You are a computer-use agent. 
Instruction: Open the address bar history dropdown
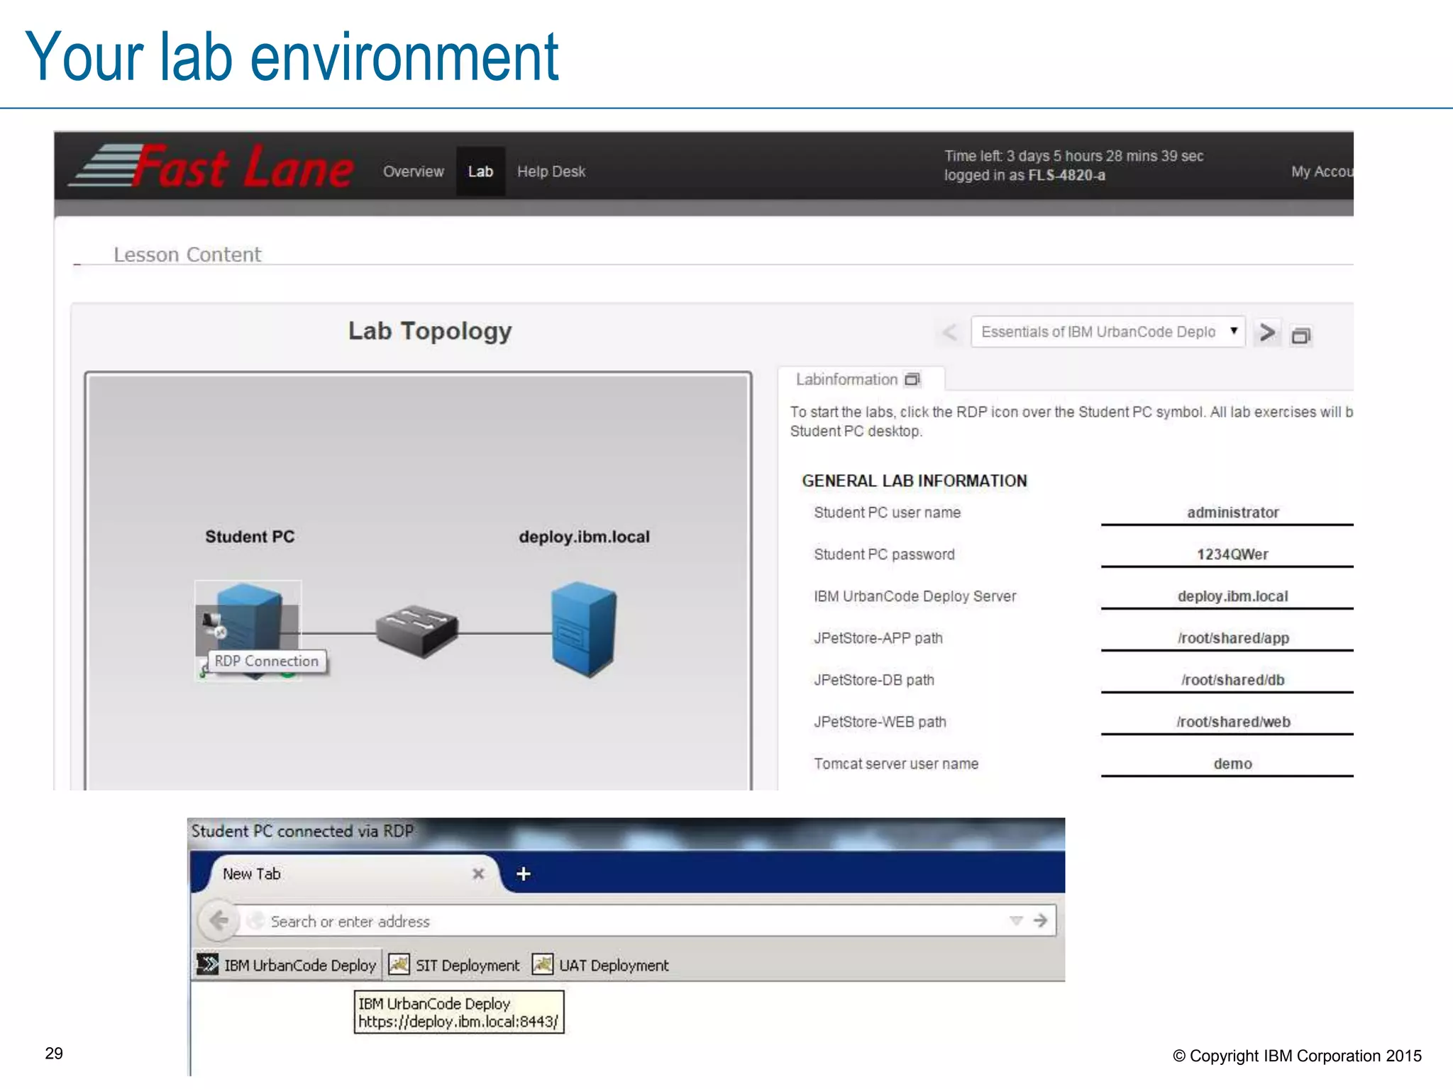point(1016,921)
